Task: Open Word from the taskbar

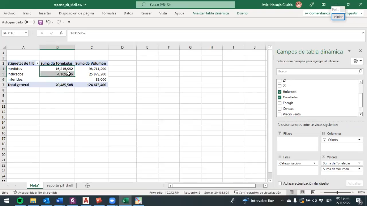Action: (x=60, y=201)
